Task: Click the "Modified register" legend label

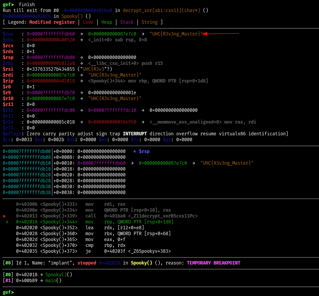Action: coord(52,22)
